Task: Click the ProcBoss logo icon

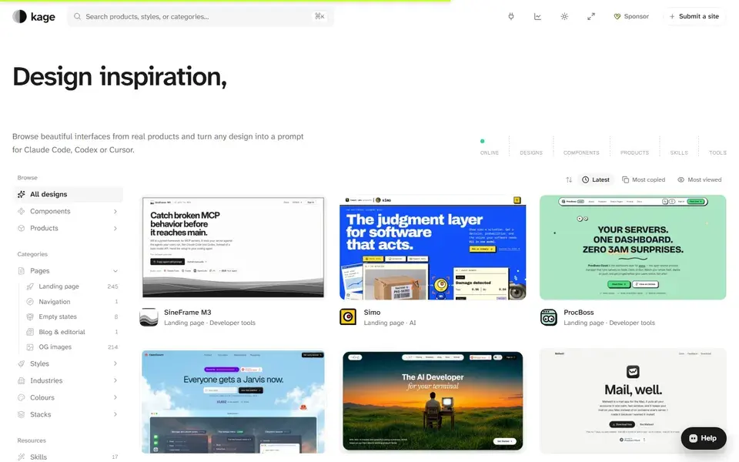Action: pyautogui.click(x=549, y=317)
